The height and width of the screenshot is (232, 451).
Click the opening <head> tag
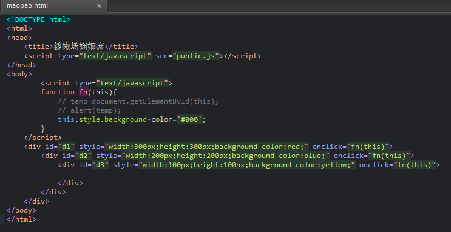(x=19, y=38)
